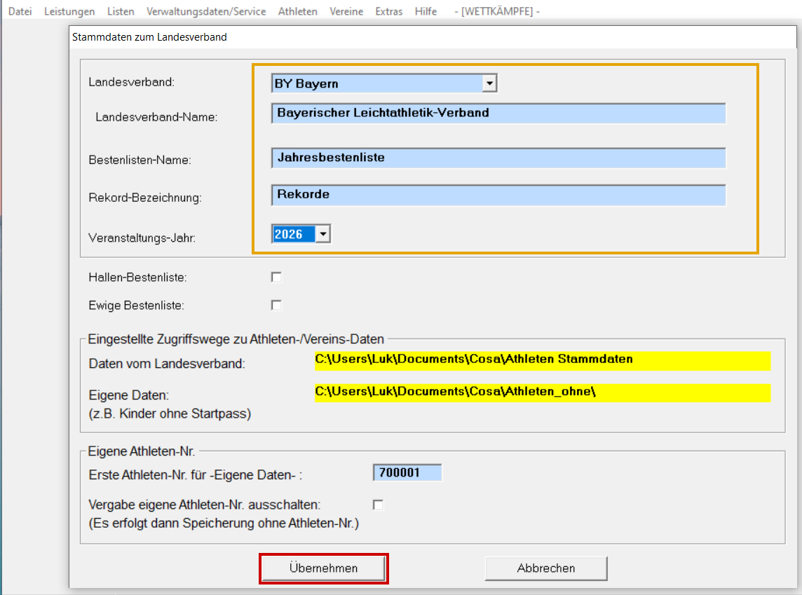Check Vergabe eigene Athleten-Nr. ausschalten
The height and width of the screenshot is (595, 802).
pyautogui.click(x=379, y=505)
